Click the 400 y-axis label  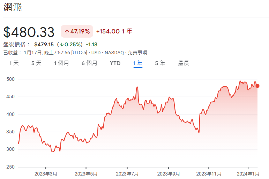click(10, 114)
